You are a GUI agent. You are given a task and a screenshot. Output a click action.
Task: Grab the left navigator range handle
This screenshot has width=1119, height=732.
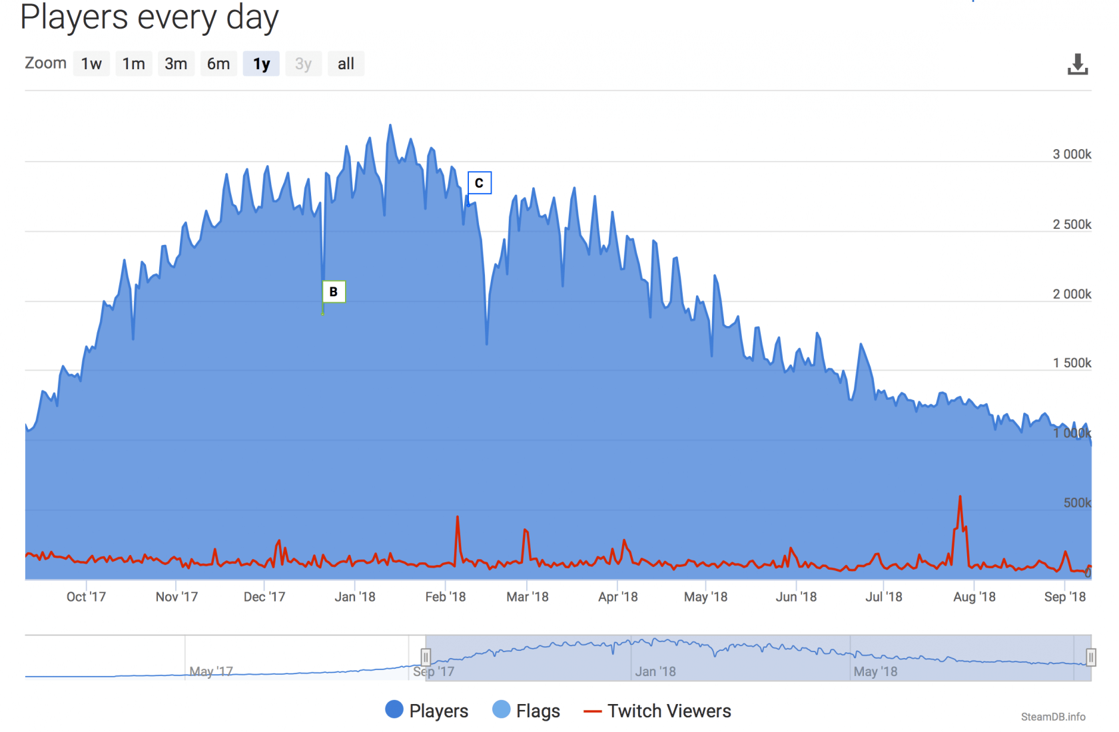[x=426, y=657]
